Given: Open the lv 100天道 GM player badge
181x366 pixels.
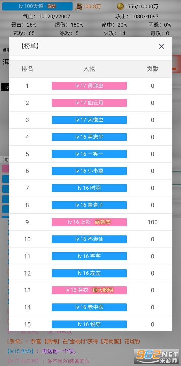Looking at the screenshot, I should point(37,6).
